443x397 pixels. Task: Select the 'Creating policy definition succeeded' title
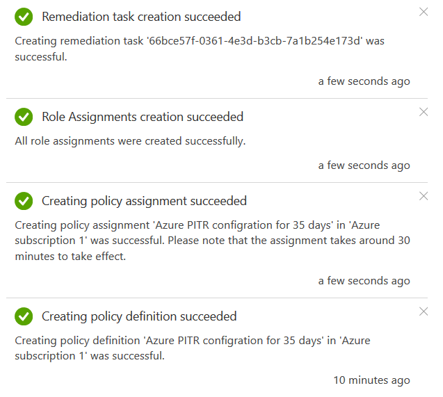pos(139,316)
